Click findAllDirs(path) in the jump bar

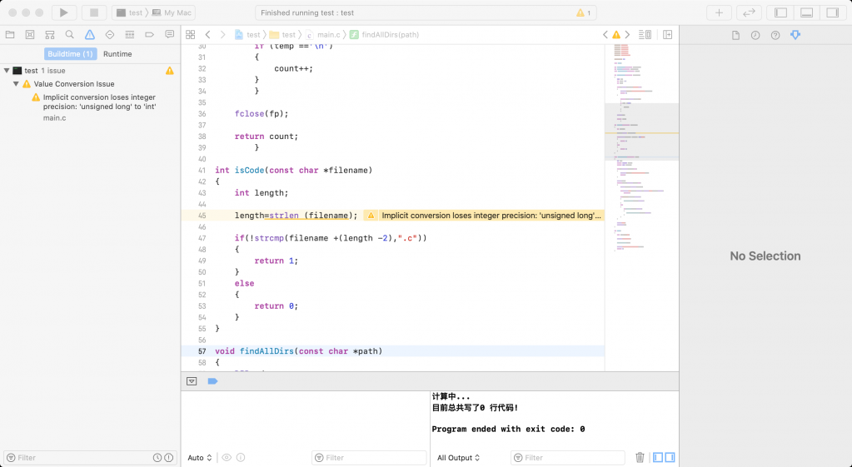(x=389, y=34)
